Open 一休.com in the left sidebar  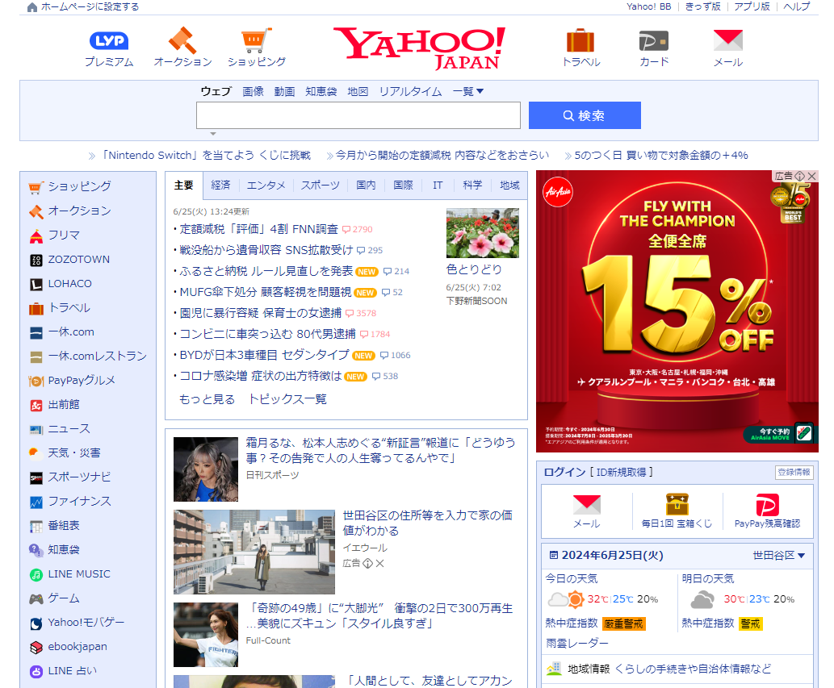(71, 332)
